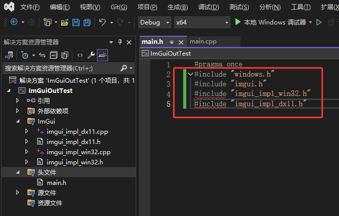
Task: Open properties wrench icon
Action: click(91, 55)
